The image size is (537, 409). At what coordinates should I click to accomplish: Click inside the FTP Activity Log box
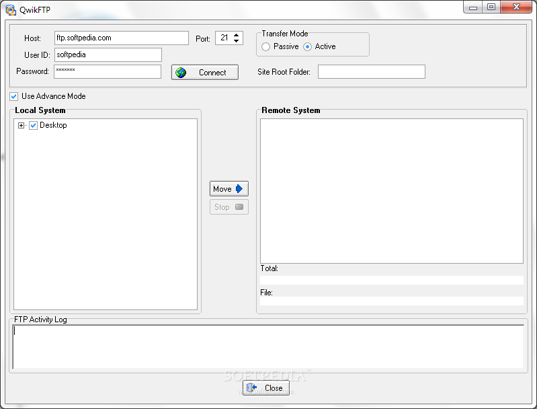[x=269, y=347]
